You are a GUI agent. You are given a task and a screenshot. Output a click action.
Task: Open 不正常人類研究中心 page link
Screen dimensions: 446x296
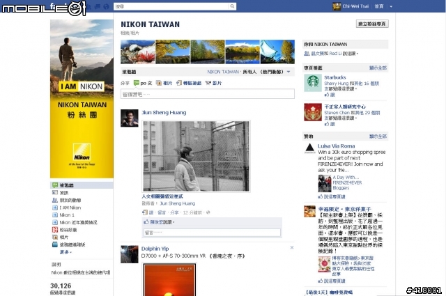point(345,107)
